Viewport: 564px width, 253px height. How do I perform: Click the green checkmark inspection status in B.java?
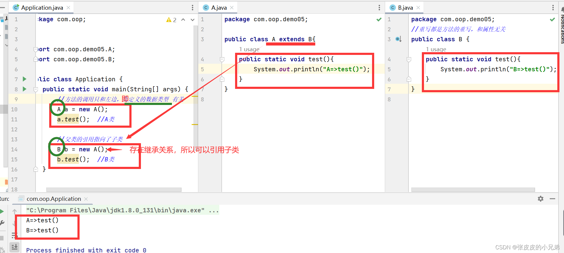click(552, 19)
